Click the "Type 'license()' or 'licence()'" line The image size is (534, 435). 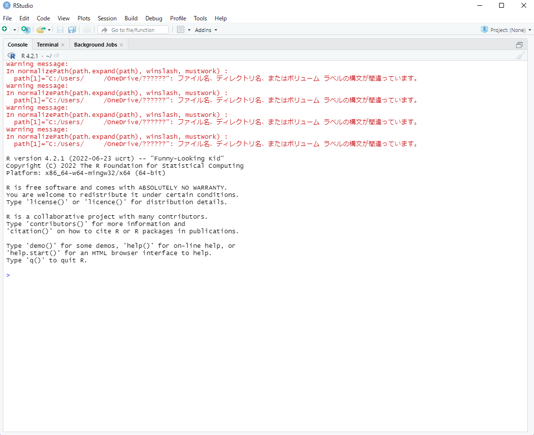116,202
